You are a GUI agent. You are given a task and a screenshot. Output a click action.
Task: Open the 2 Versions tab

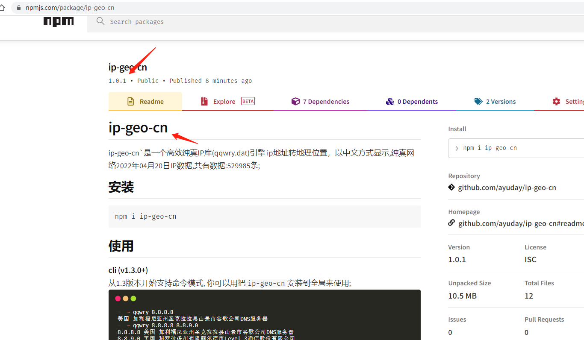point(495,102)
